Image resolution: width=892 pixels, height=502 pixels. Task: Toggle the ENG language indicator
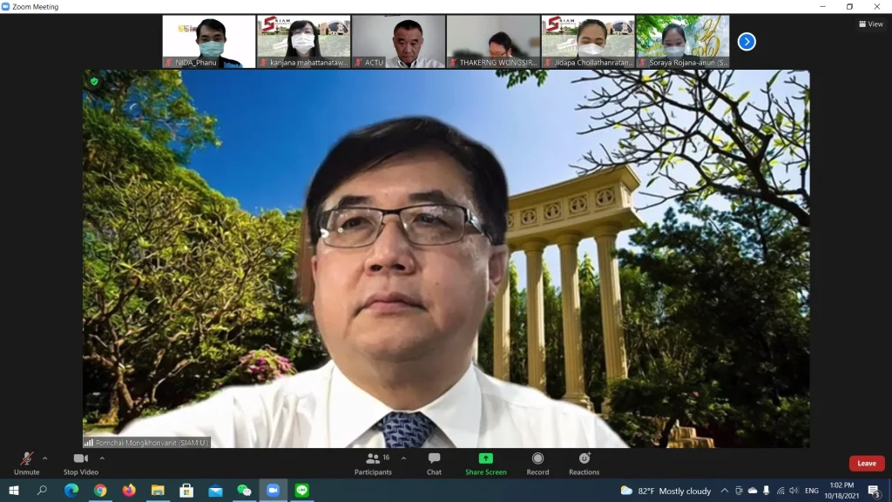(810, 491)
